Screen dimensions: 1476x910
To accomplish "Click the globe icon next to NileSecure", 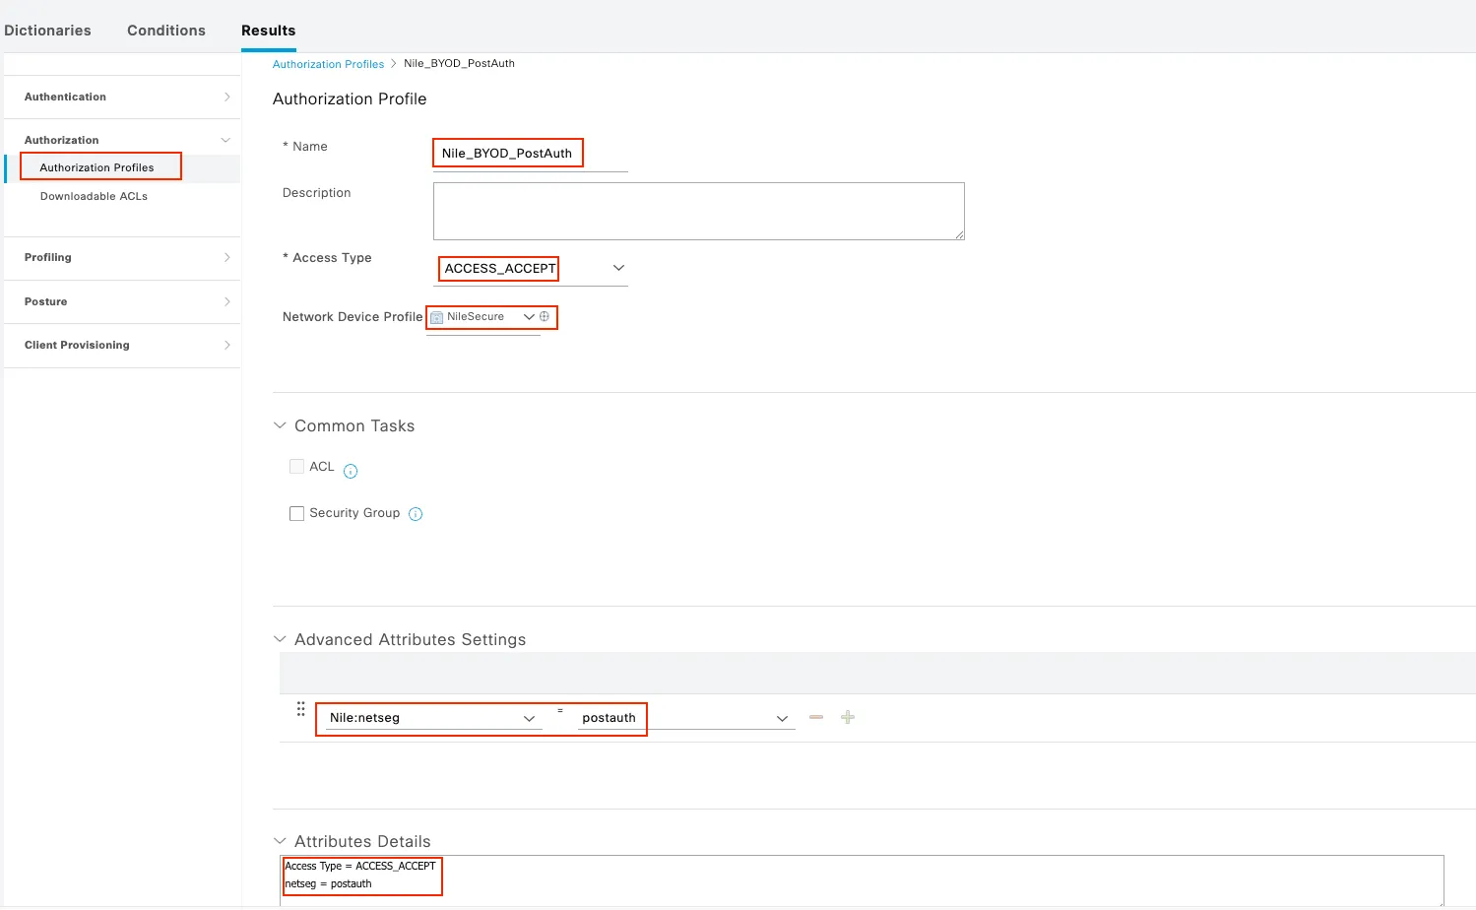I will click(545, 316).
